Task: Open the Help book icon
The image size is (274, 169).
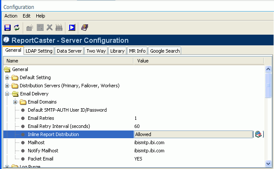Action: coord(85,28)
